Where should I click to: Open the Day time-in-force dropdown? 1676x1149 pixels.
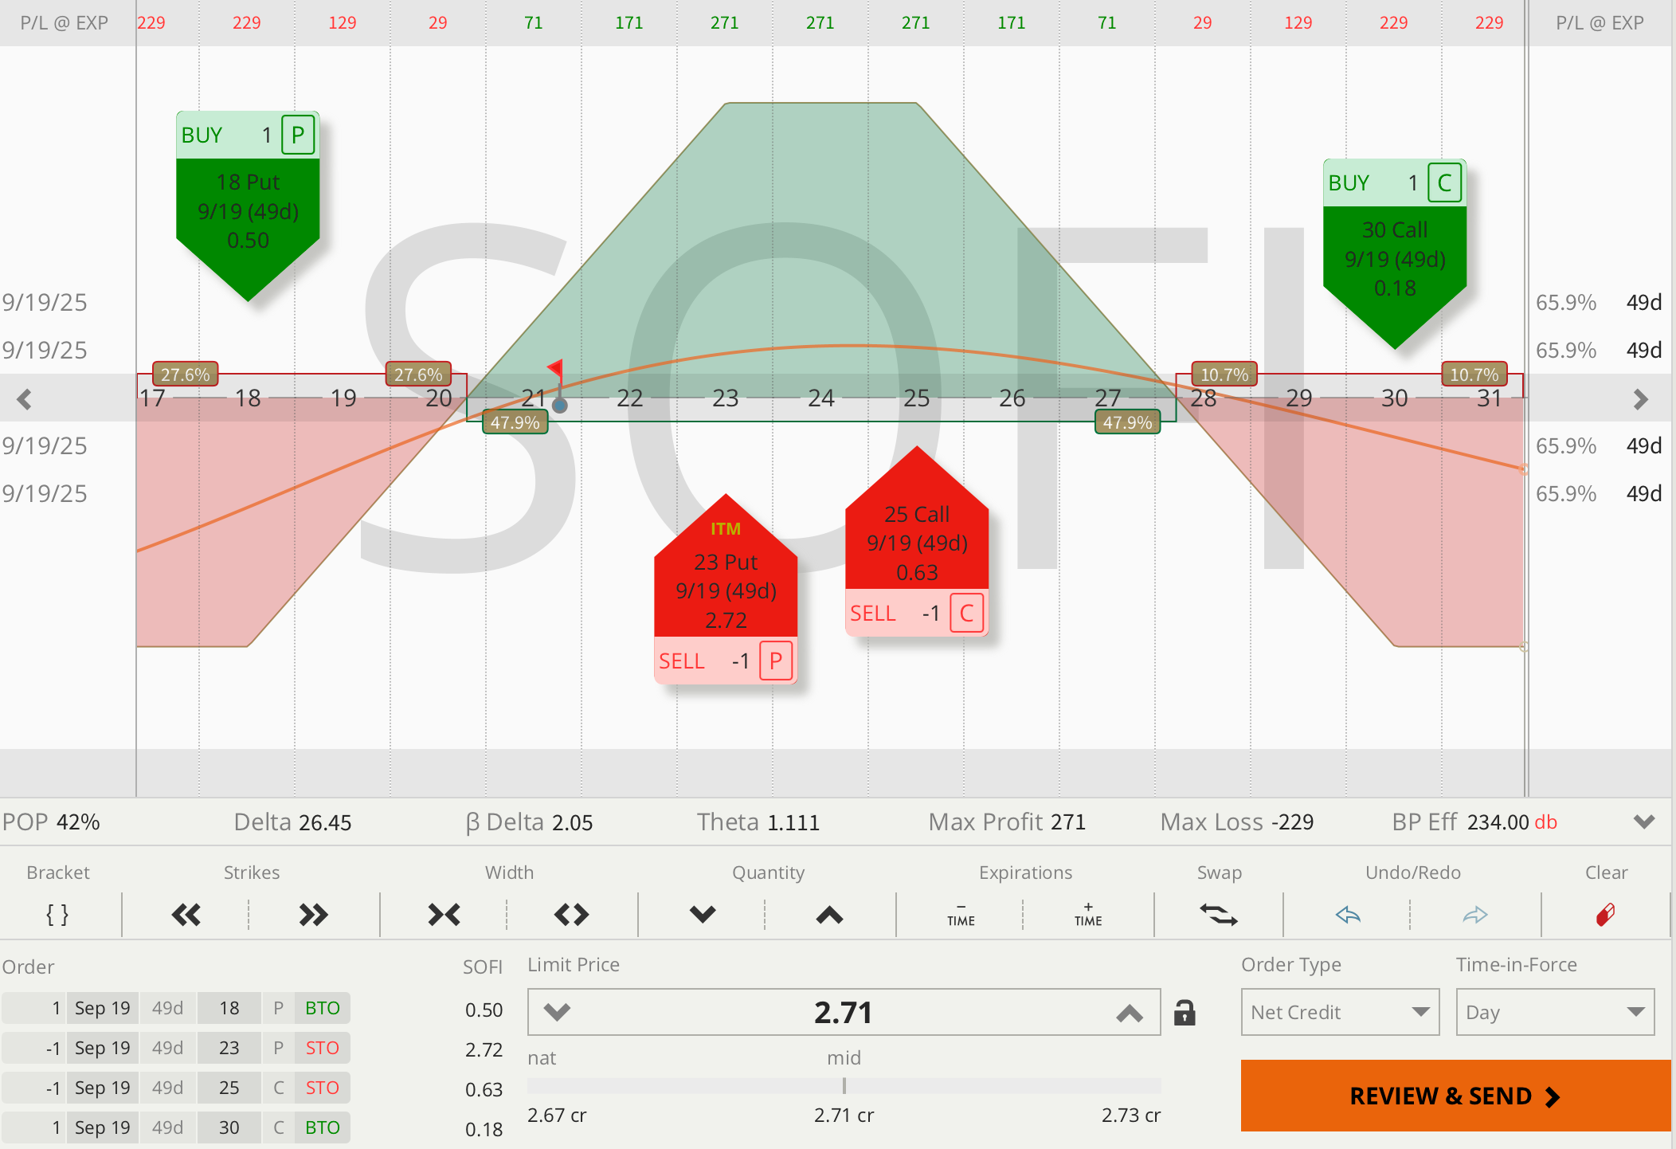(x=1555, y=1012)
